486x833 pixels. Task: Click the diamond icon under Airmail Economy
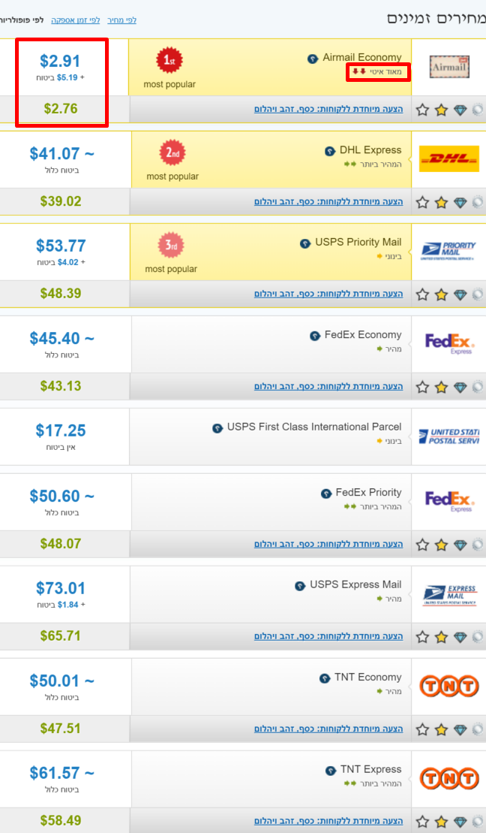(460, 110)
